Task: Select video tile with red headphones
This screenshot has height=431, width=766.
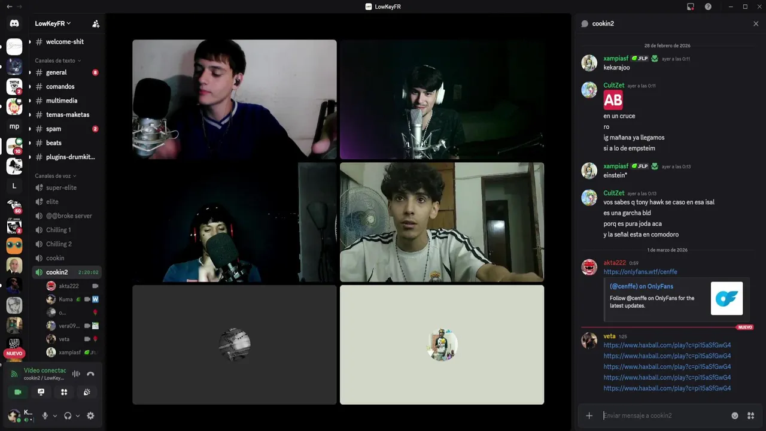Action: pyautogui.click(x=235, y=222)
